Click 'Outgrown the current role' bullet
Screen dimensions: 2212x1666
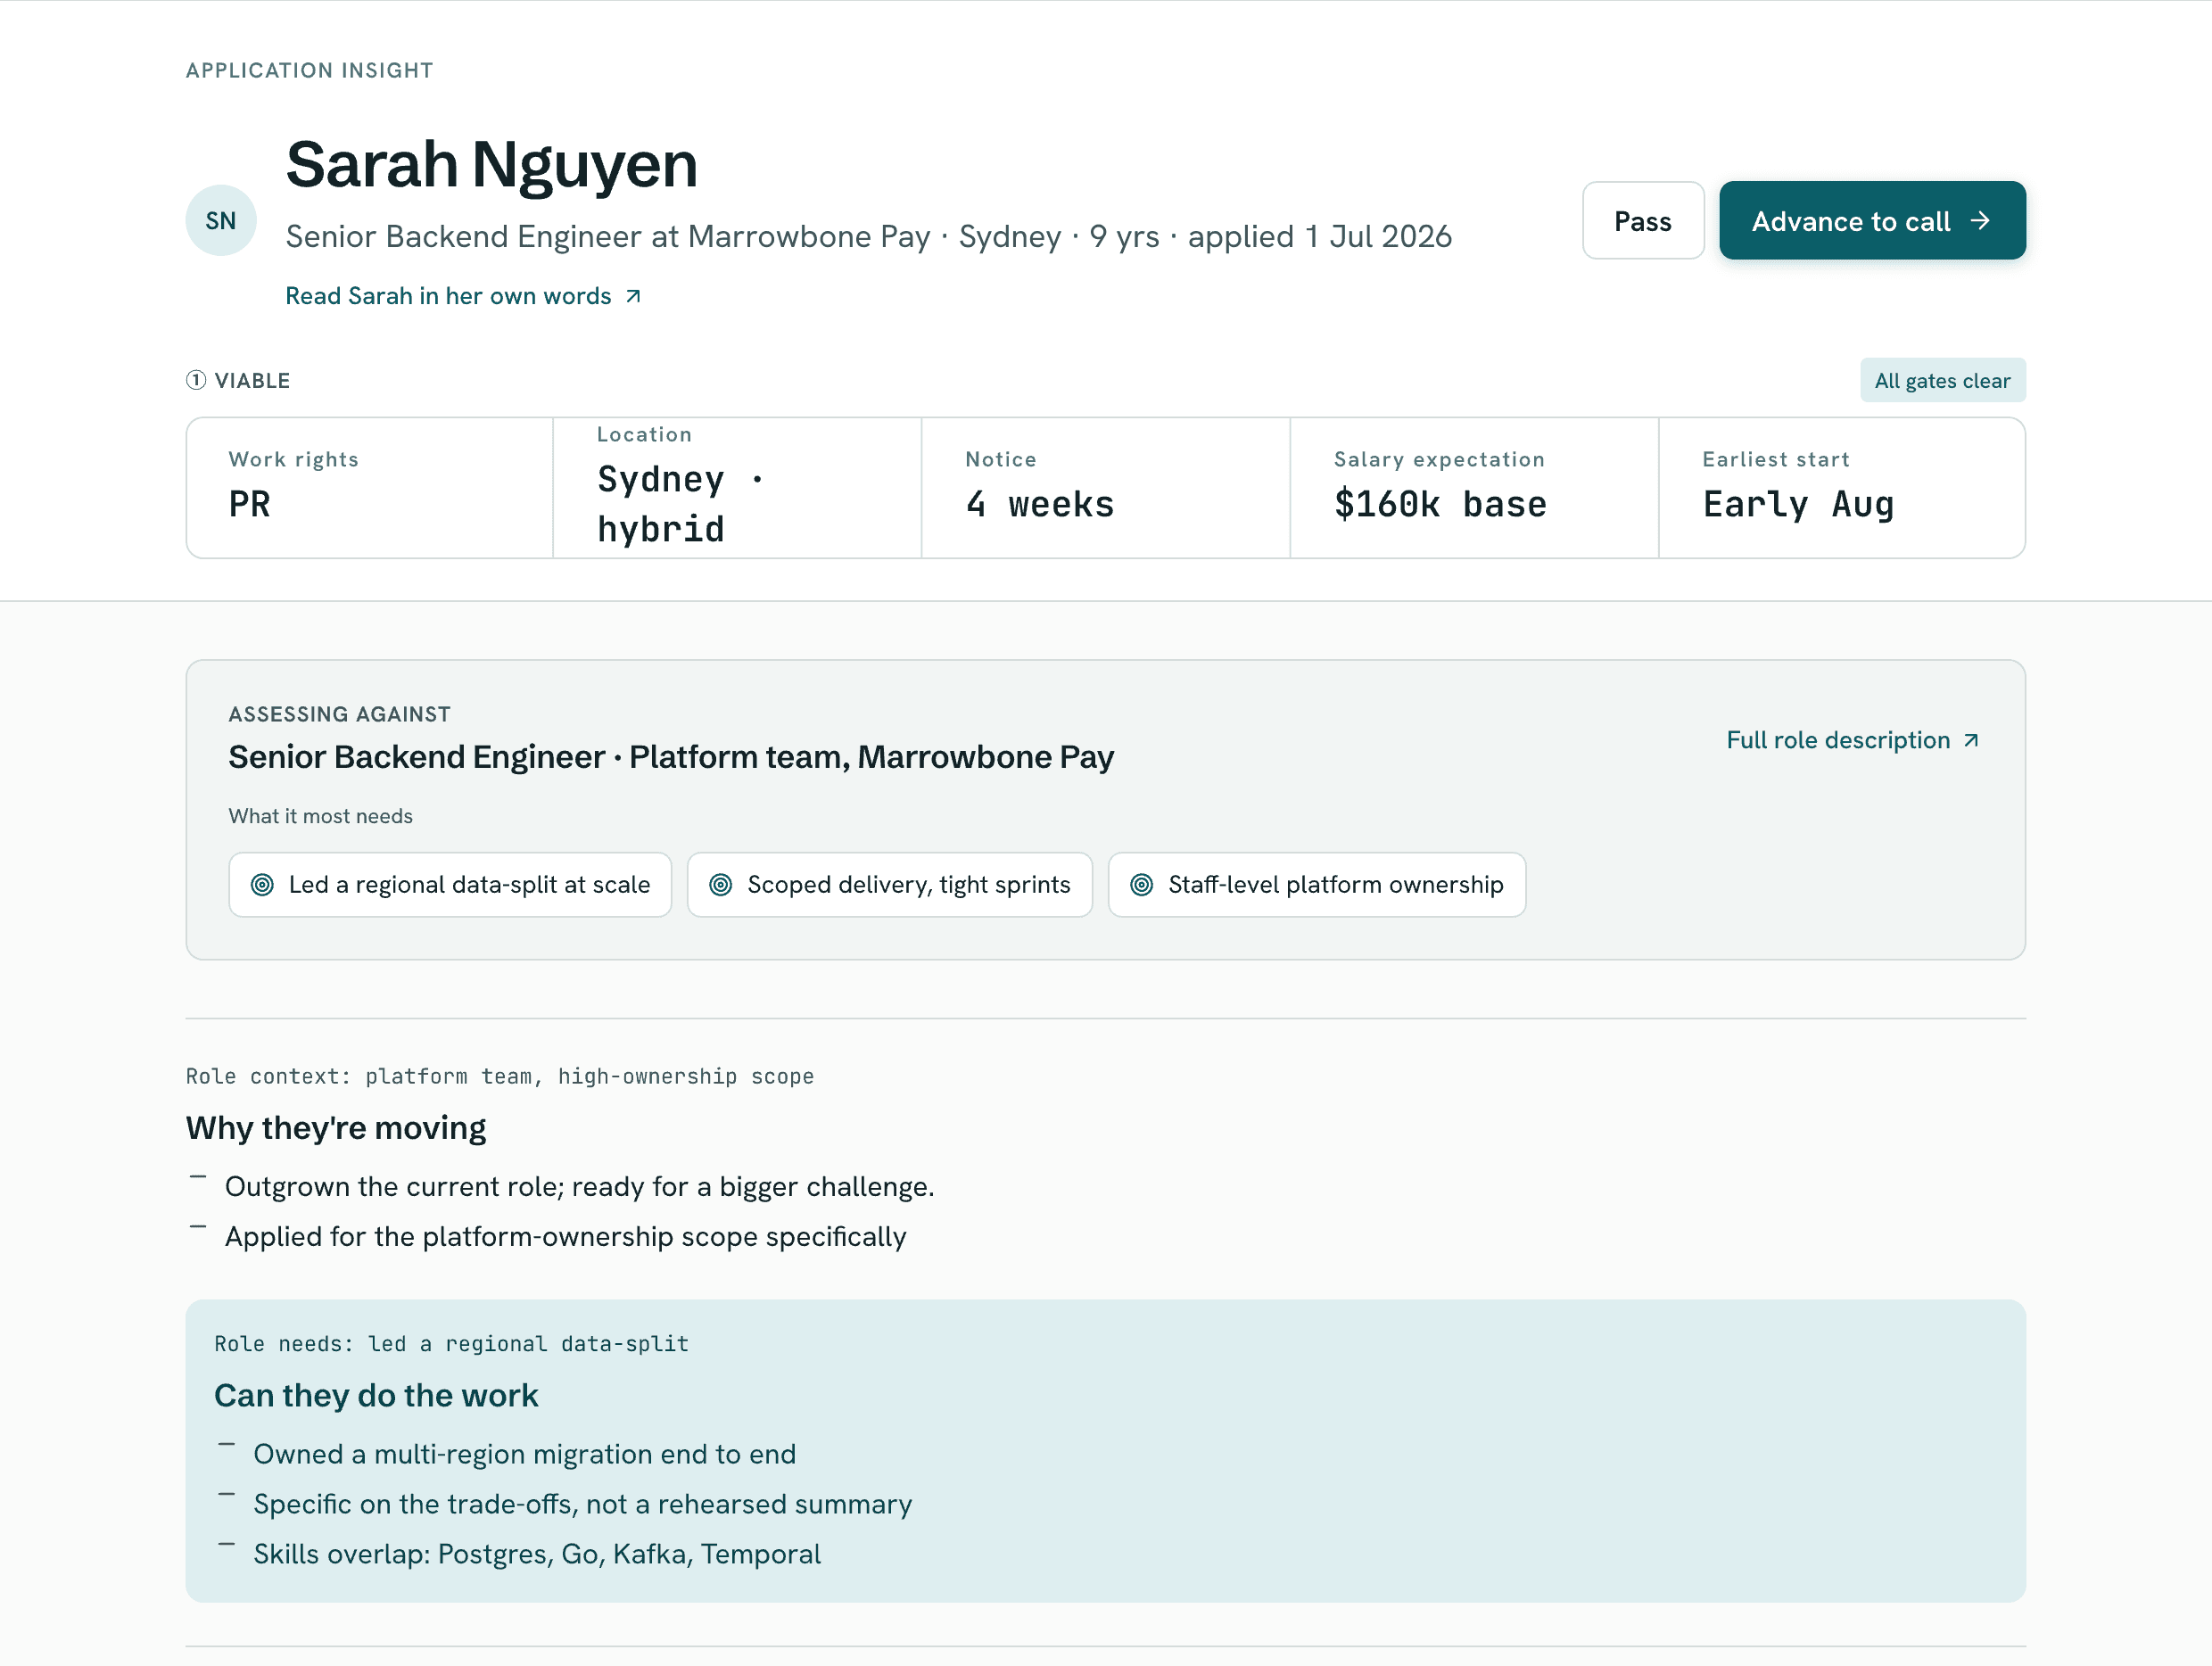[580, 1187]
